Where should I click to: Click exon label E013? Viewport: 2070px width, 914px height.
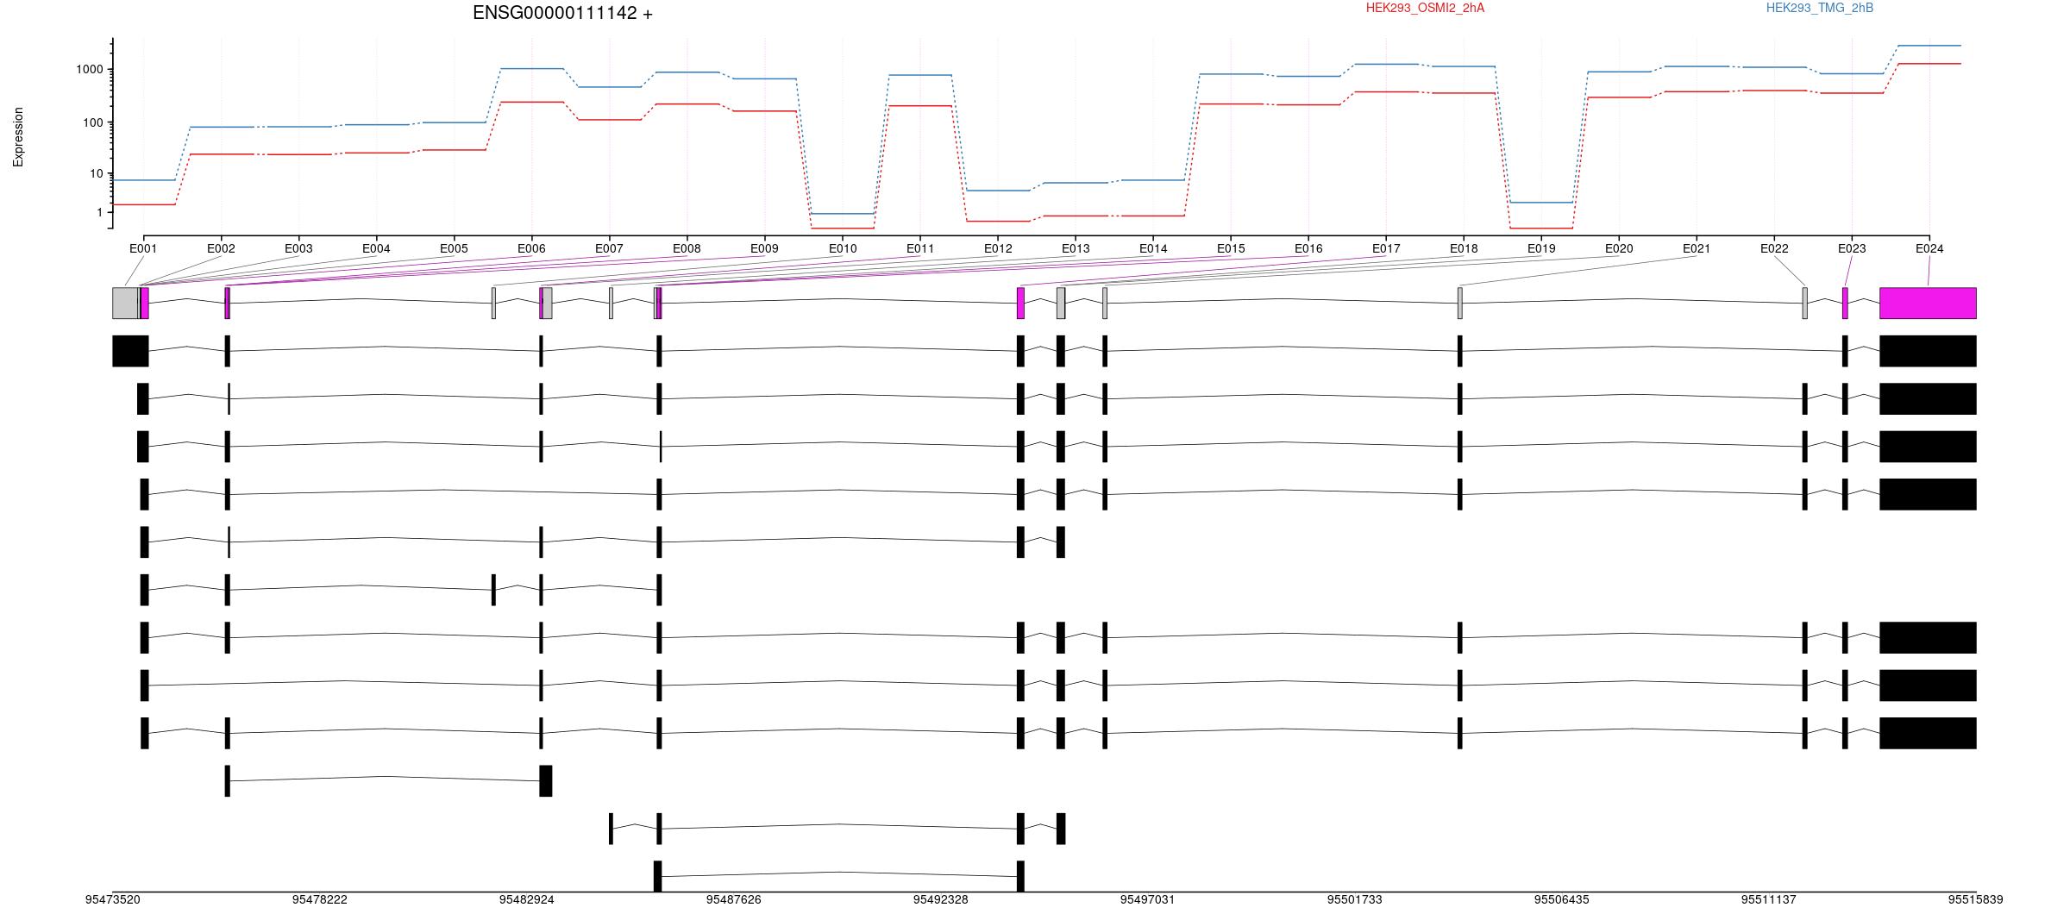[x=1076, y=248]
